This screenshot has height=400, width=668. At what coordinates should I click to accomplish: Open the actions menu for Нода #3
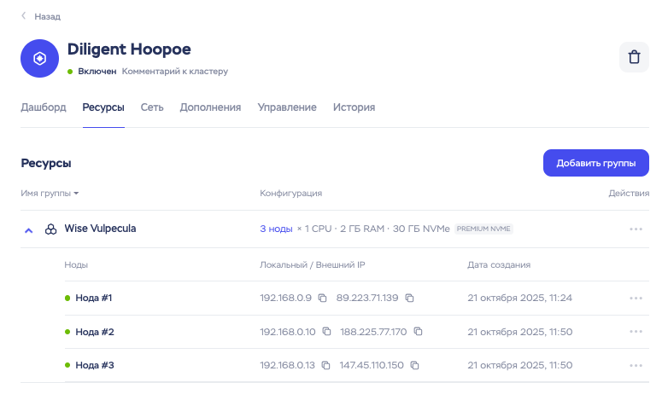[x=635, y=366]
